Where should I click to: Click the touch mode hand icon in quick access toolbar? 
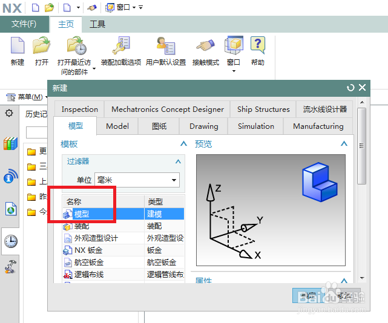click(92, 8)
